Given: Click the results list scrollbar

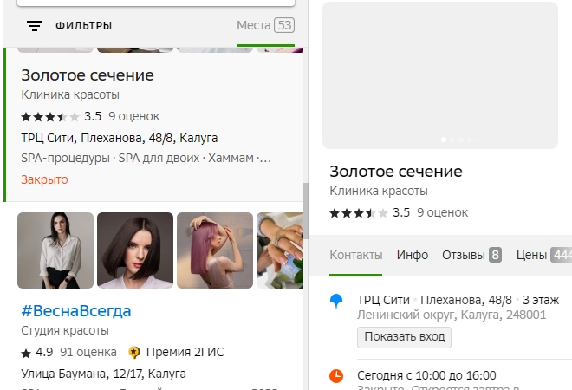Looking at the screenshot, I should tap(306, 211).
